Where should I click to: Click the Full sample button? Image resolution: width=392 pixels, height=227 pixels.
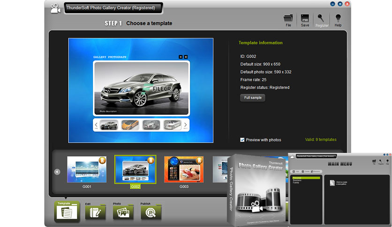[253, 98]
